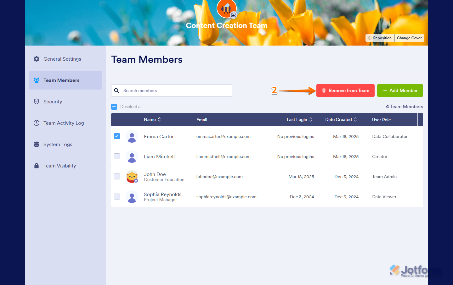Click Creator role cell
Image resolution: width=453 pixels, height=285 pixels.
pos(380,156)
